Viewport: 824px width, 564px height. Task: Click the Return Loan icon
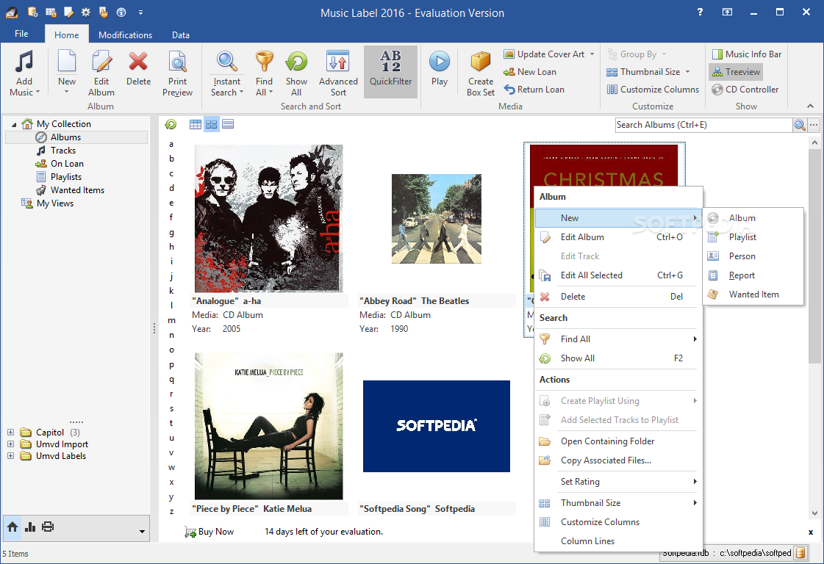(534, 90)
